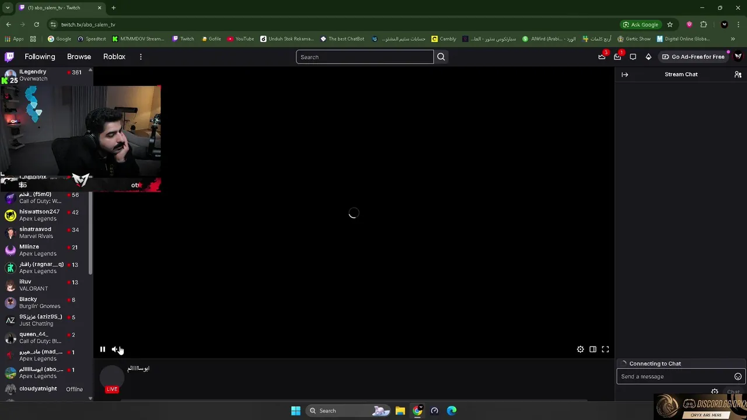The width and height of the screenshot is (747, 420).
Task: Open the Cambly bookmark
Action: (x=444, y=39)
